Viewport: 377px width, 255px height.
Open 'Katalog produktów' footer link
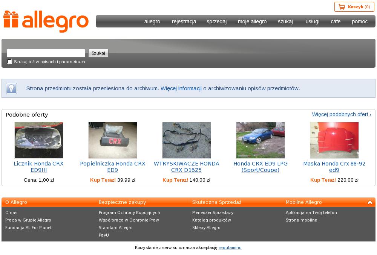click(x=211, y=220)
